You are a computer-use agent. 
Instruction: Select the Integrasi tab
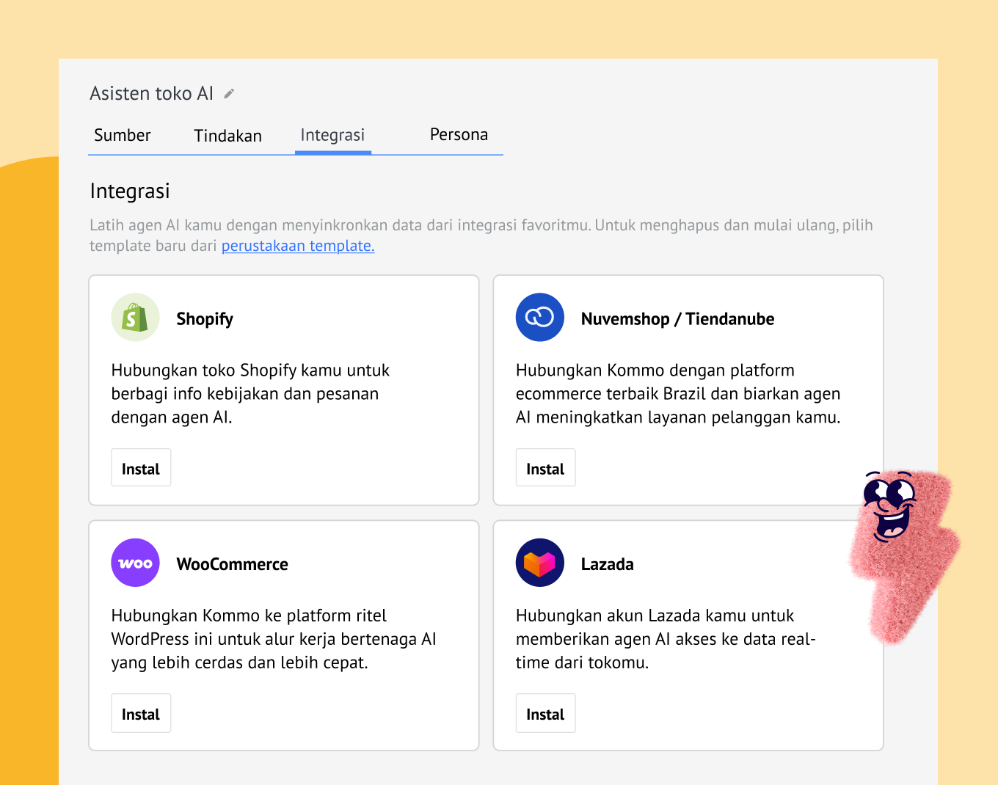click(332, 136)
